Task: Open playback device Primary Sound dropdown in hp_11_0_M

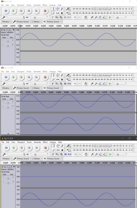Action: pos(54,88)
